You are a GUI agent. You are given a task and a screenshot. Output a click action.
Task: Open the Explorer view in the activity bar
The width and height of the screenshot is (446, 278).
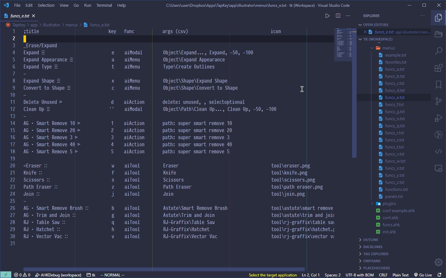(x=438, y=18)
